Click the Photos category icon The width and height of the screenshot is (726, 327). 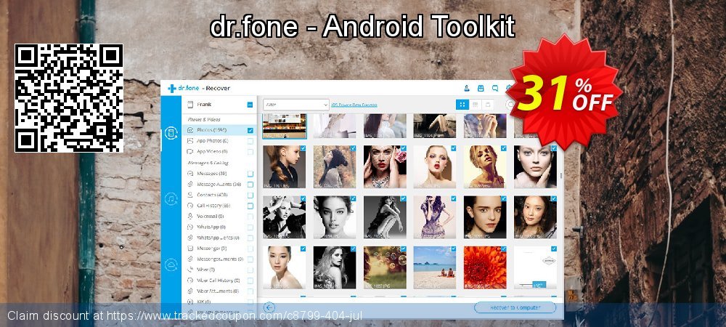(x=189, y=130)
